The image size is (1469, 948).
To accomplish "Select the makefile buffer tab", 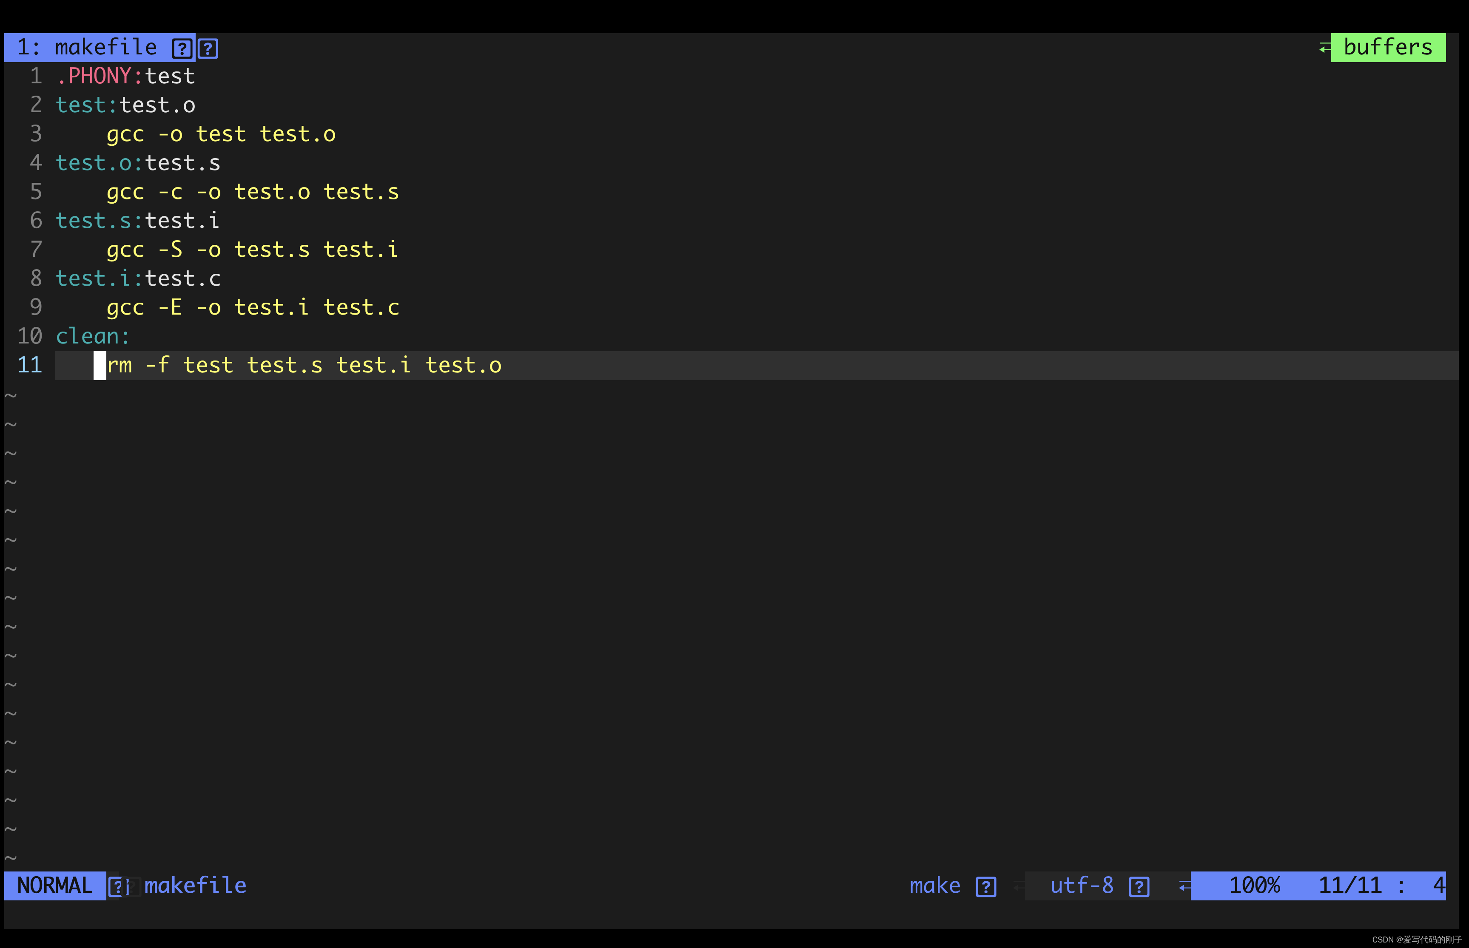I will [x=100, y=48].
